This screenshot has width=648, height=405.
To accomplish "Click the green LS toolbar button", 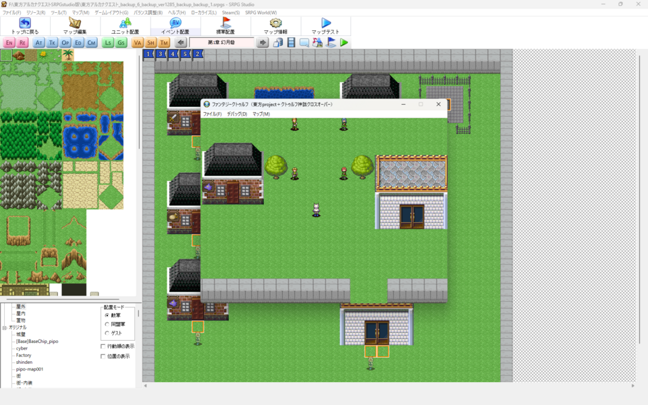I will click(108, 43).
